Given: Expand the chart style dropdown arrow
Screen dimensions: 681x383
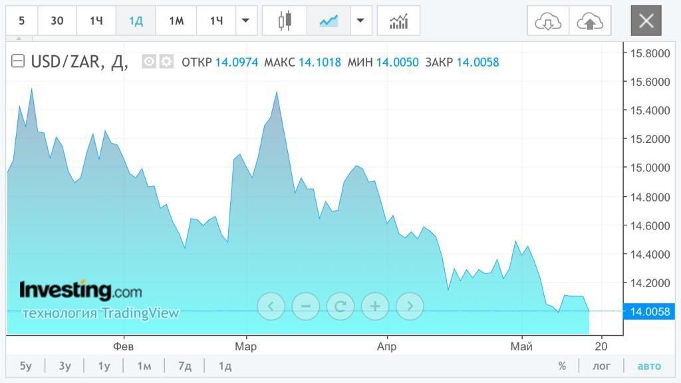Looking at the screenshot, I should pyautogui.click(x=360, y=21).
